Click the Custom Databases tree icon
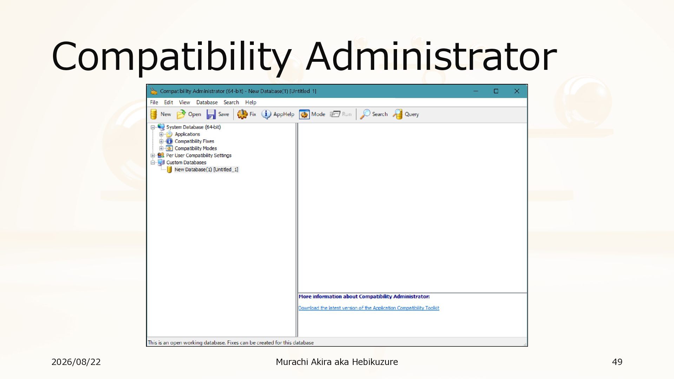The height and width of the screenshot is (379, 674). click(161, 162)
